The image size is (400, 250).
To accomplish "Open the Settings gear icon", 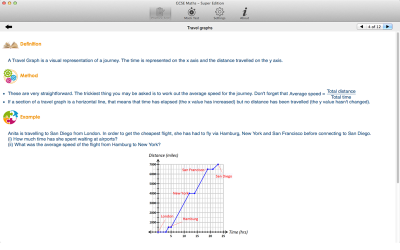I will (x=219, y=13).
